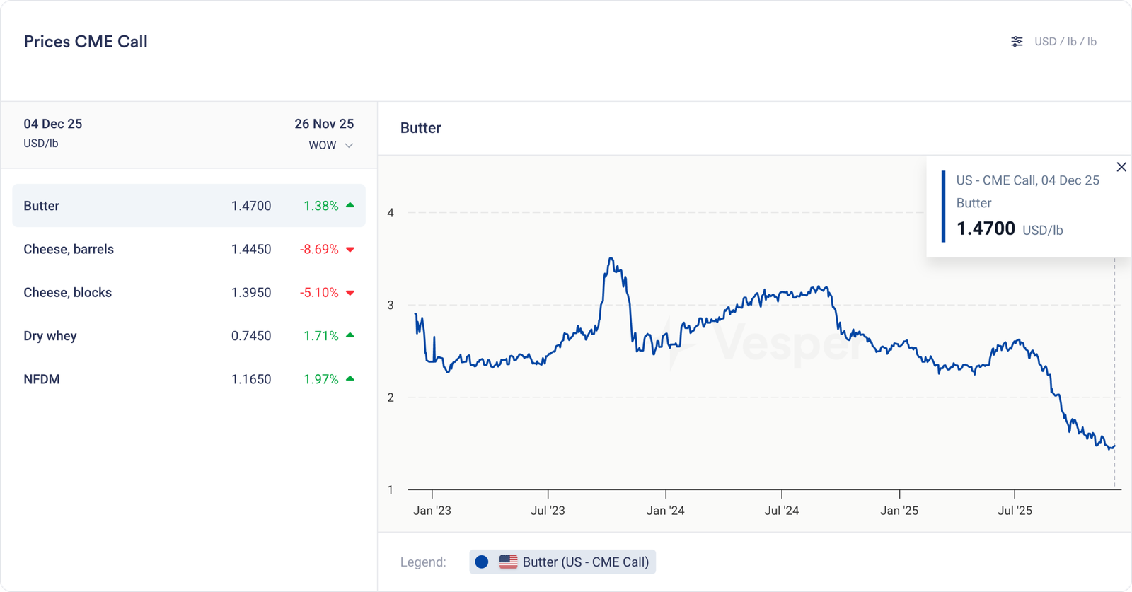Choose the NFDM product row
This screenshot has height=592, width=1132.
click(188, 379)
